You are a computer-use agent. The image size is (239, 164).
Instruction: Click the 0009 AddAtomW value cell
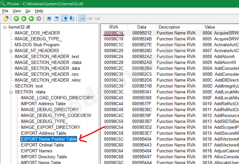click(219, 62)
